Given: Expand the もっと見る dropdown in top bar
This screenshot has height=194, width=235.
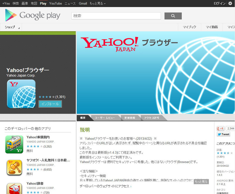Looking at the screenshot, I should (98, 4).
